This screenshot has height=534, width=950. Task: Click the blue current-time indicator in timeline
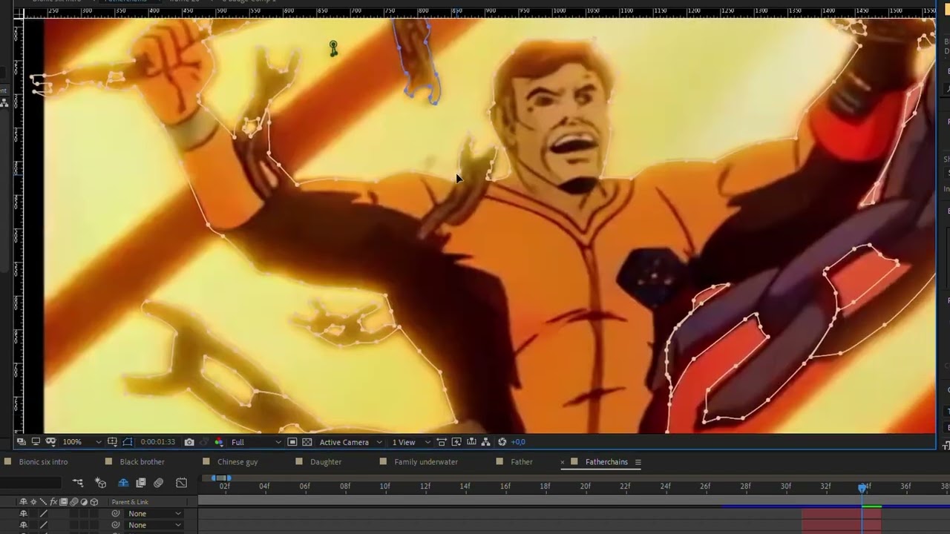tap(862, 487)
